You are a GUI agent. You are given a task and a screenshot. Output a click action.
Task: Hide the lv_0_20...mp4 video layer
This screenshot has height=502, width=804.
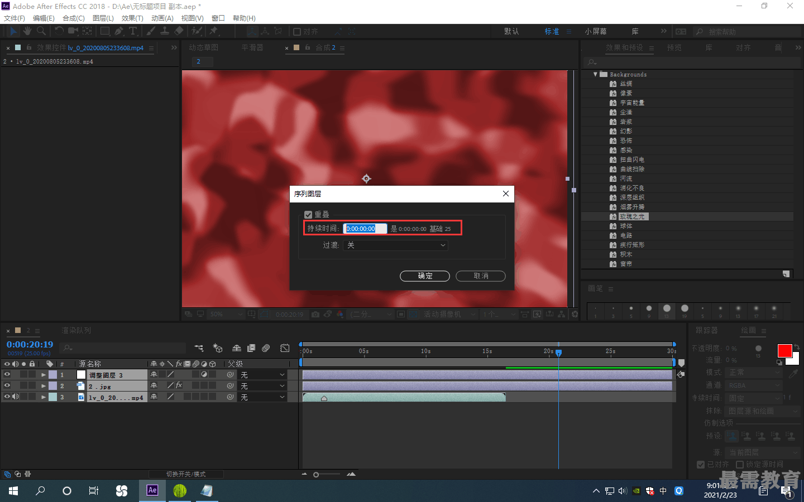coord(7,397)
